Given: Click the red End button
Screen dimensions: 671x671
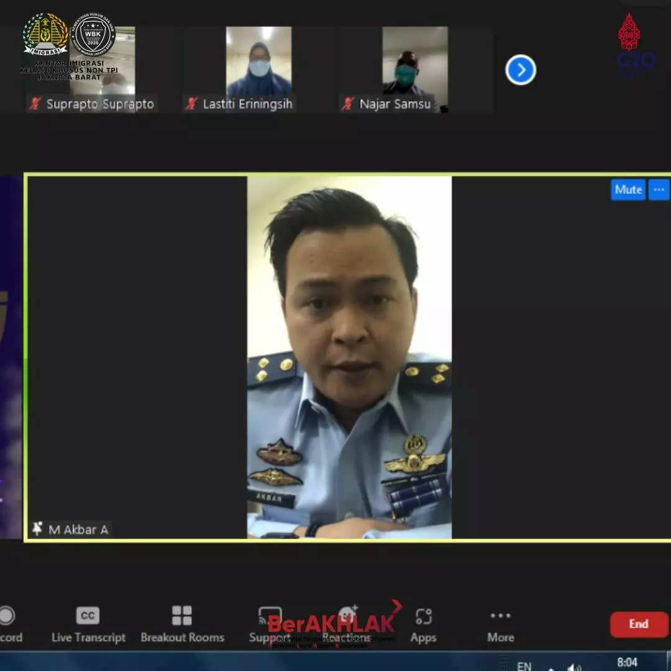Looking at the screenshot, I should pos(639,624).
